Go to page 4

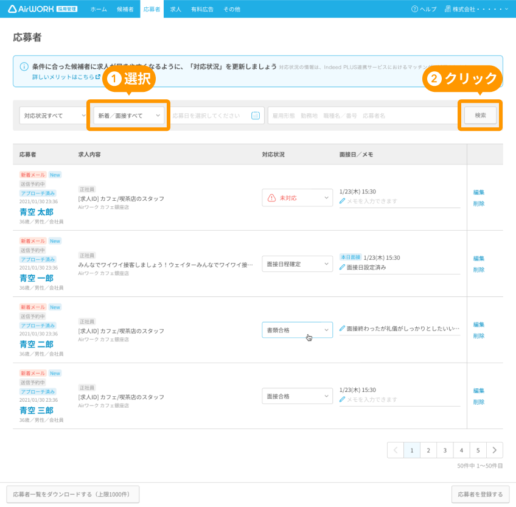click(x=461, y=450)
